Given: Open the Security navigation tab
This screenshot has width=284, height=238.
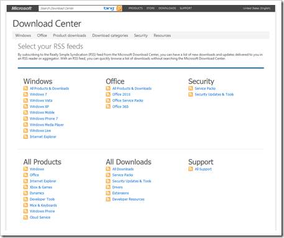Looking at the screenshot, I should [x=141, y=35].
